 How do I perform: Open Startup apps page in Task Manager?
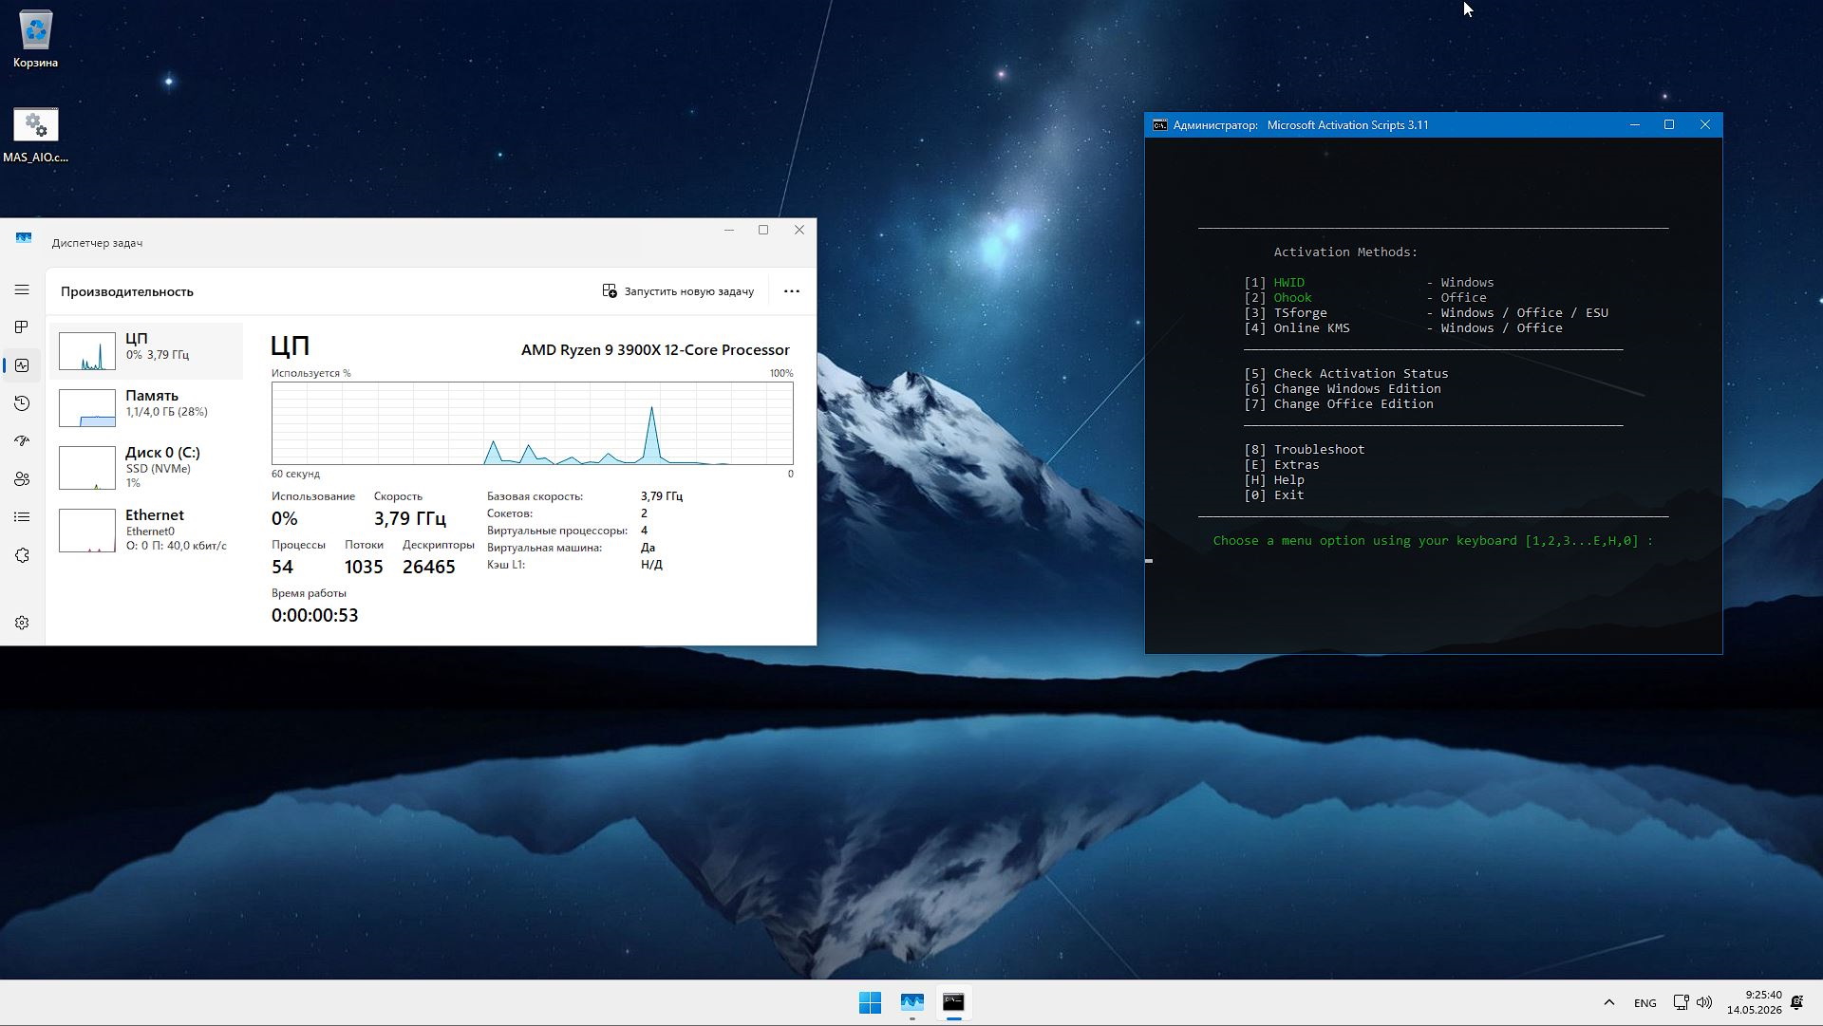22,441
